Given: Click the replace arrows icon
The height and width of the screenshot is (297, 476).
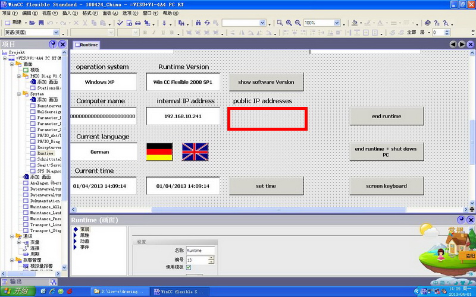Looking at the screenshot, I should point(207,23).
